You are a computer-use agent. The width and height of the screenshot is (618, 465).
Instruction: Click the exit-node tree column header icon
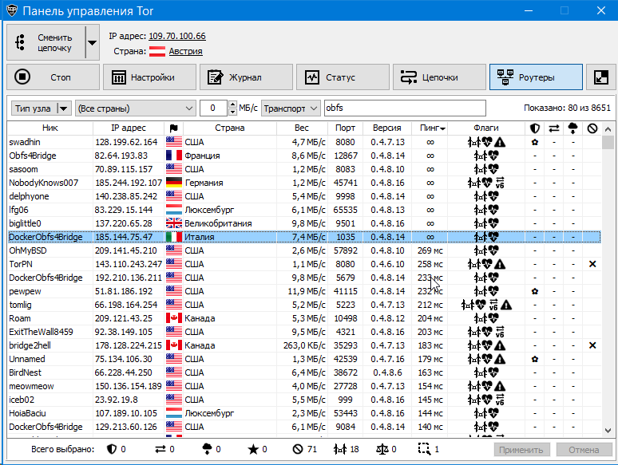tap(573, 128)
